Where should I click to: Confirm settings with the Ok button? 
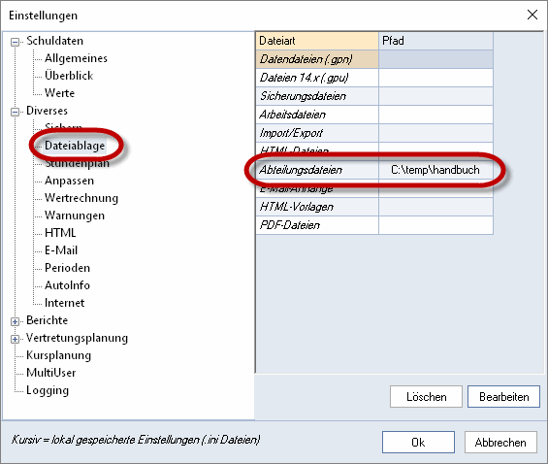click(x=418, y=442)
